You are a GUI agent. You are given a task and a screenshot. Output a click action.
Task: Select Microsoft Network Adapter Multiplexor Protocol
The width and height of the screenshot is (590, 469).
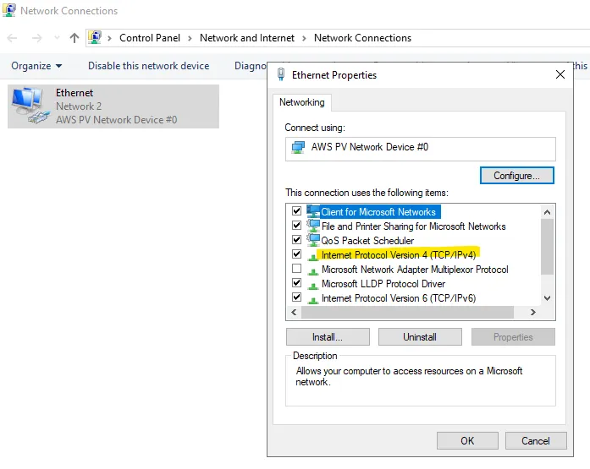(415, 270)
